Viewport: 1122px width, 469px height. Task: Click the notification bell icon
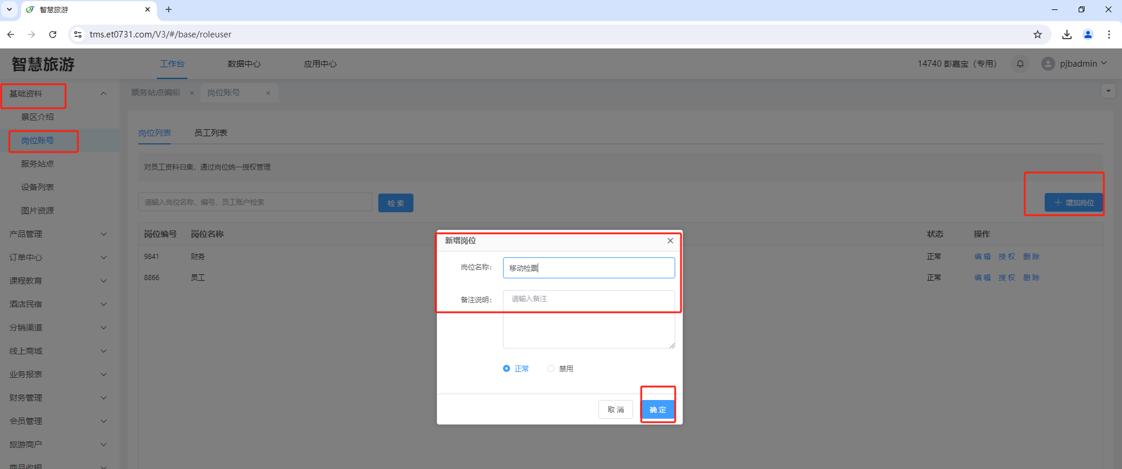coord(1020,64)
